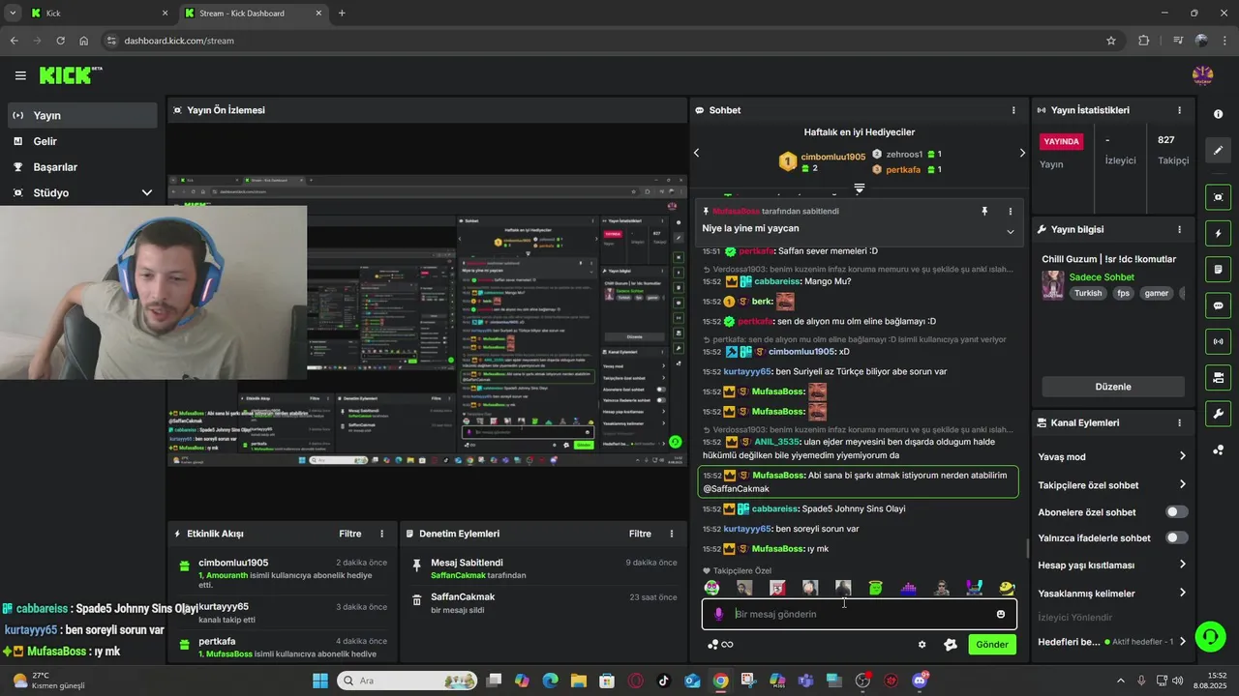Click the info icon in right sidebar
The image size is (1239, 696).
click(x=1218, y=114)
